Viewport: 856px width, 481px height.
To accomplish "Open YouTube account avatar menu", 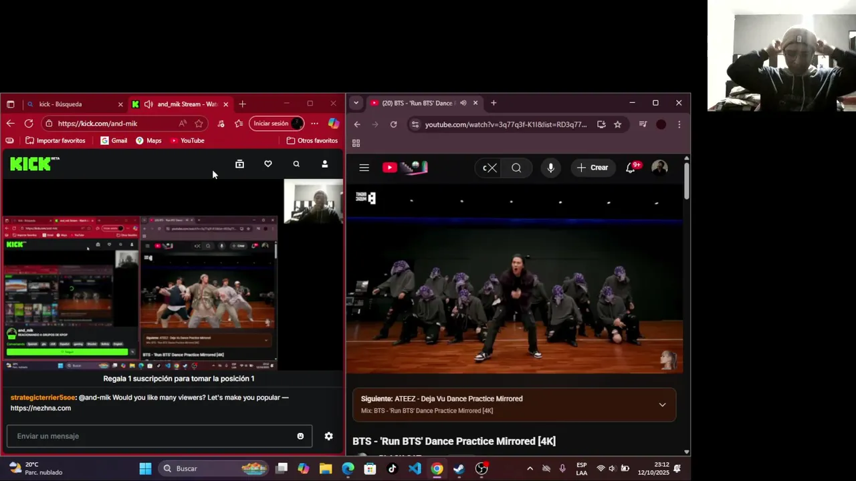I will (x=659, y=168).
